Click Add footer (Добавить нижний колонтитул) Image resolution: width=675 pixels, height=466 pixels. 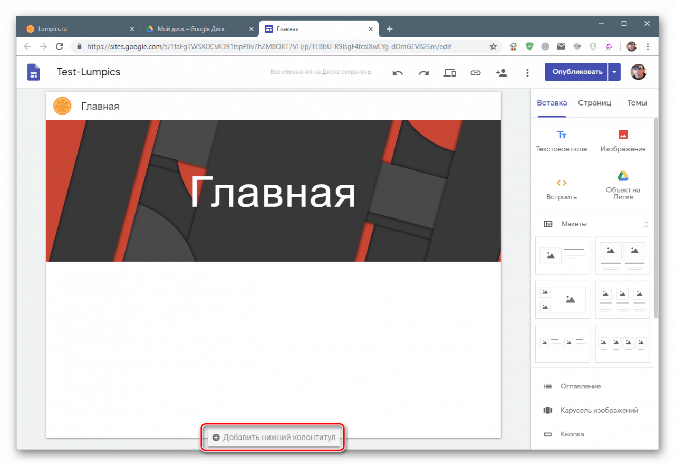pos(274,438)
